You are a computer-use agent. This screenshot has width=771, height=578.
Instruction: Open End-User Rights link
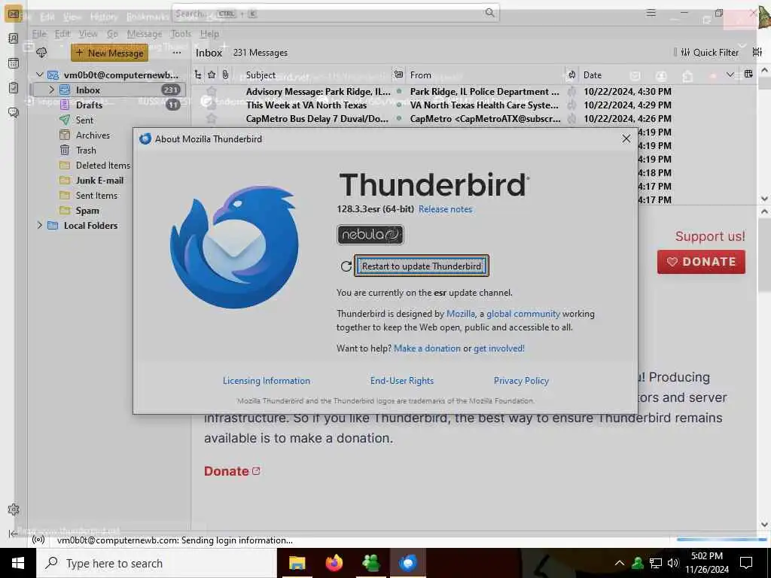pos(402,380)
